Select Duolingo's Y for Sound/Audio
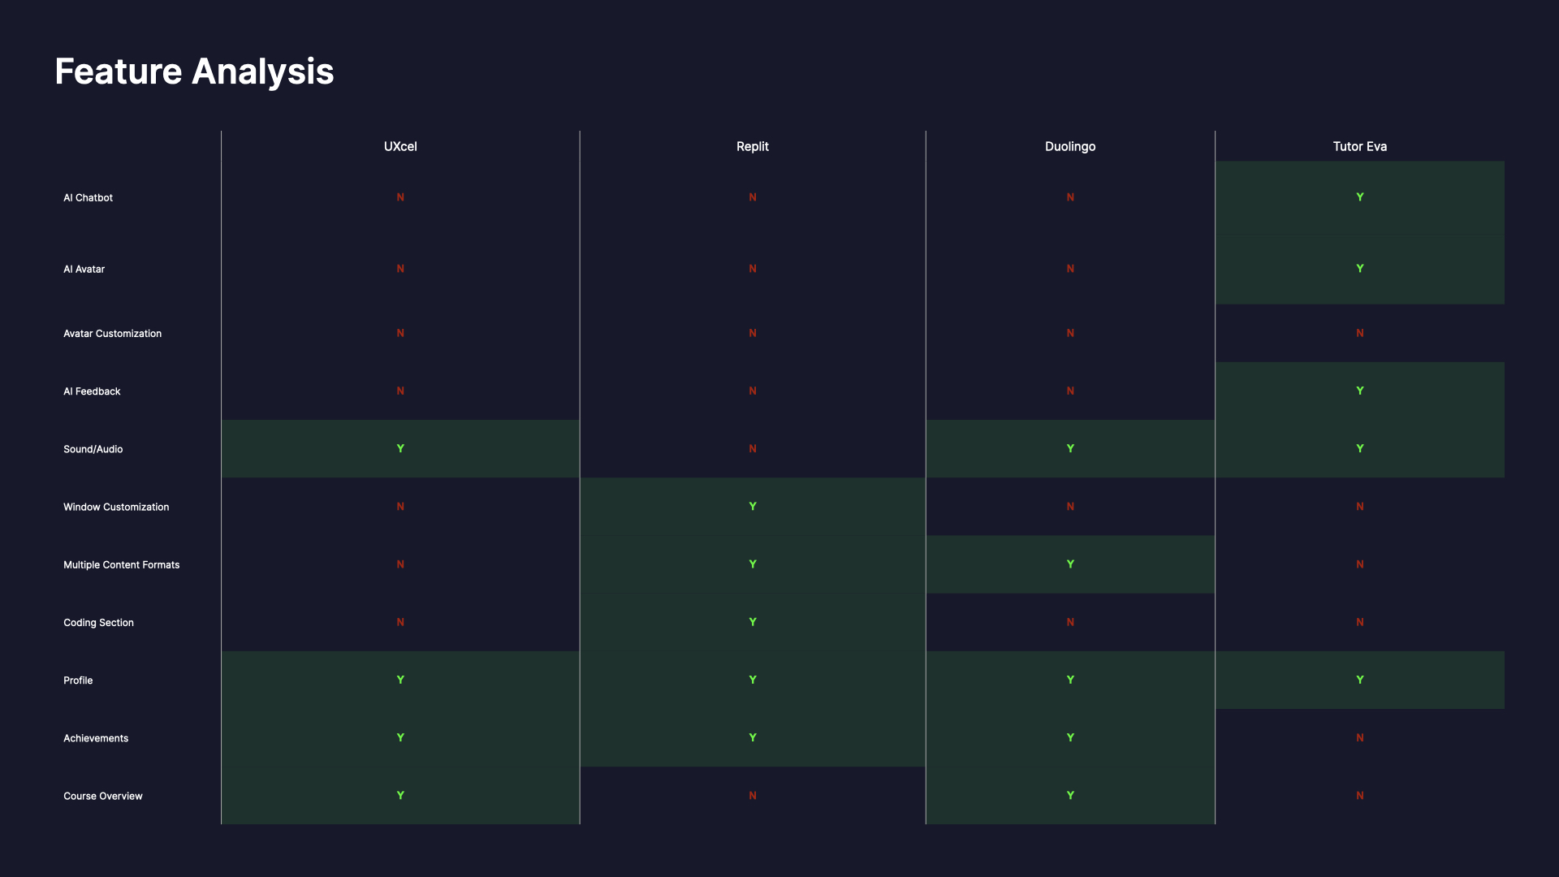 coord(1070,448)
